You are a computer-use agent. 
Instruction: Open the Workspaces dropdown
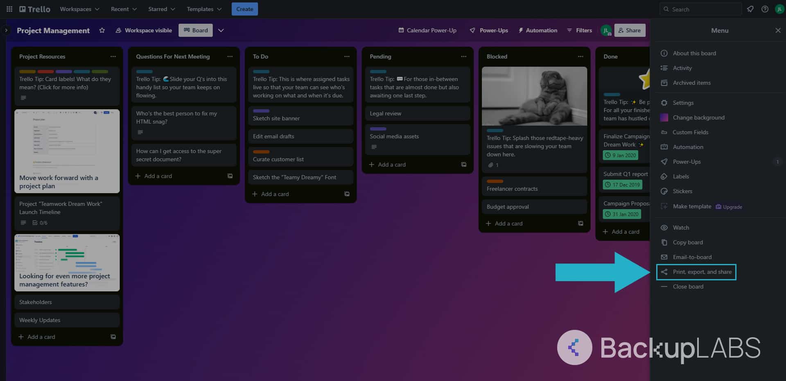coord(79,9)
